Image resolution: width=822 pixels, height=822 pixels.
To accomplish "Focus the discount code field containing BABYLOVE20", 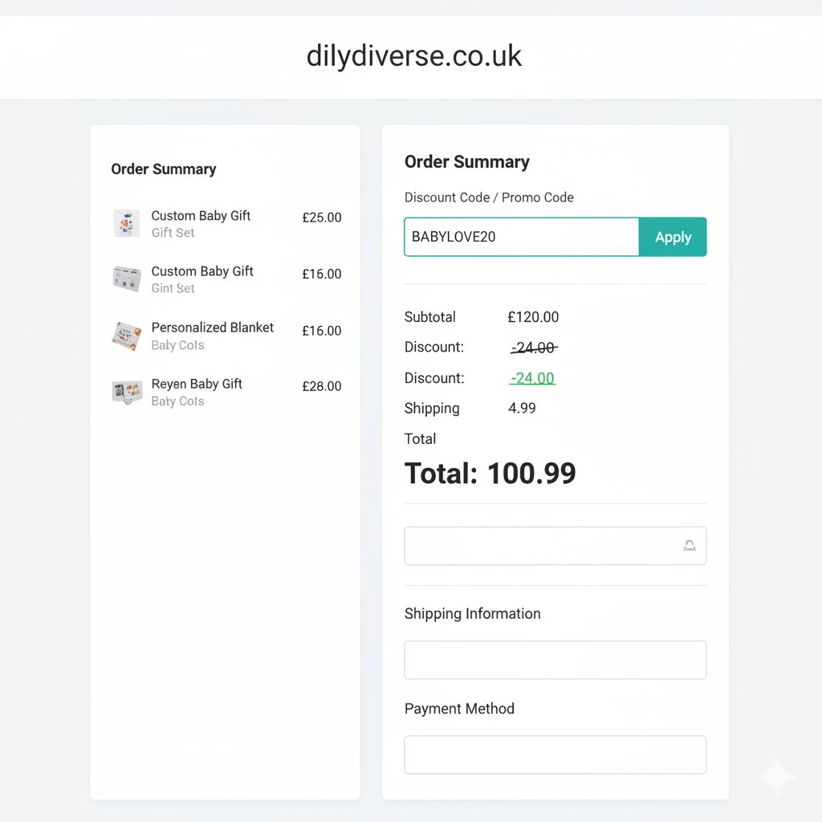I will (x=522, y=237).
